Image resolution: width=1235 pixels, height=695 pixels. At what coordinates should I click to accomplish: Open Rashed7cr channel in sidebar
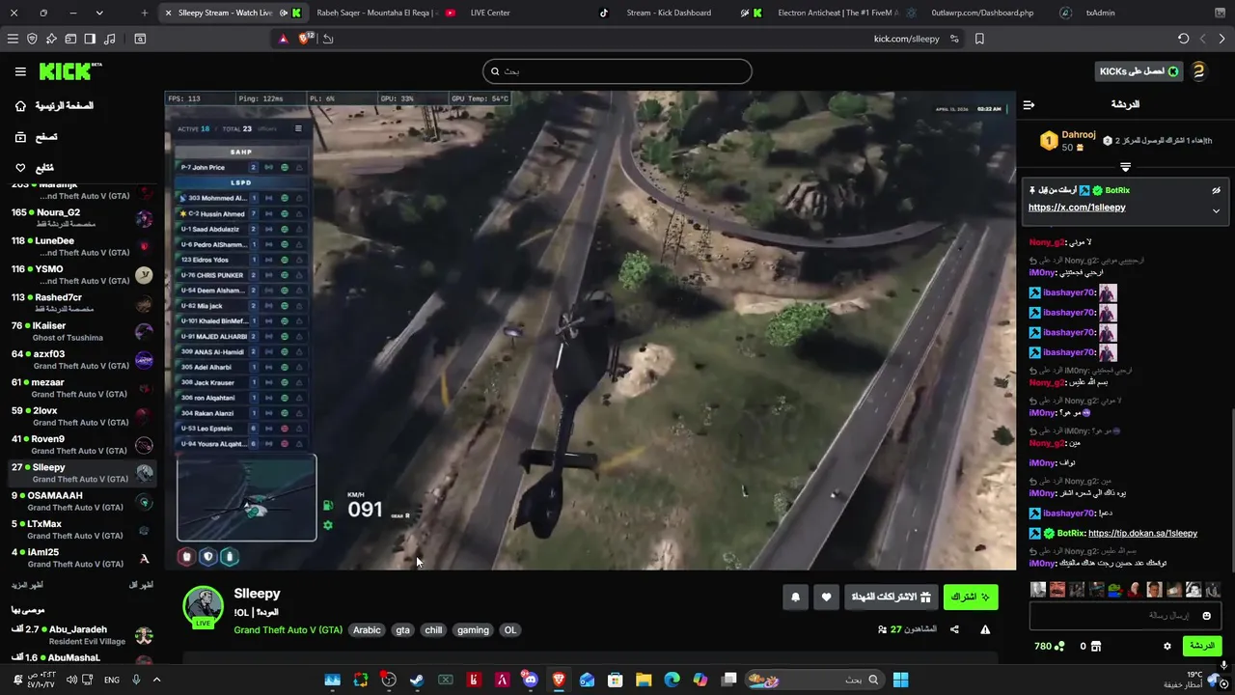(82, 303)
